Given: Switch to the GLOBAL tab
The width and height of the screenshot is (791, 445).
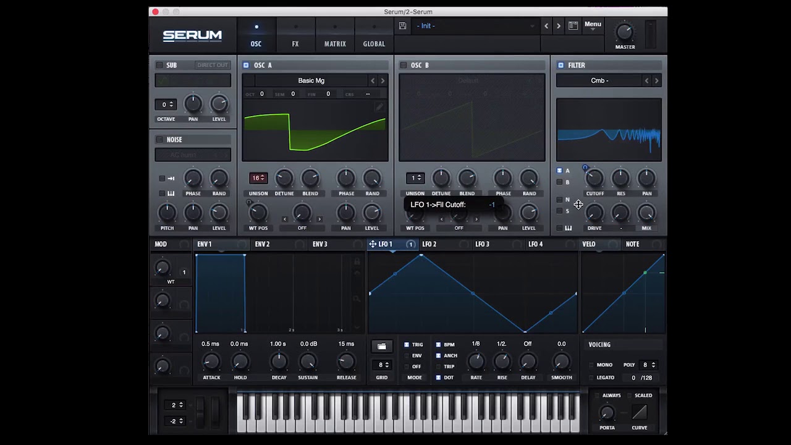Looking at the screenshot, I should (374, 36).
